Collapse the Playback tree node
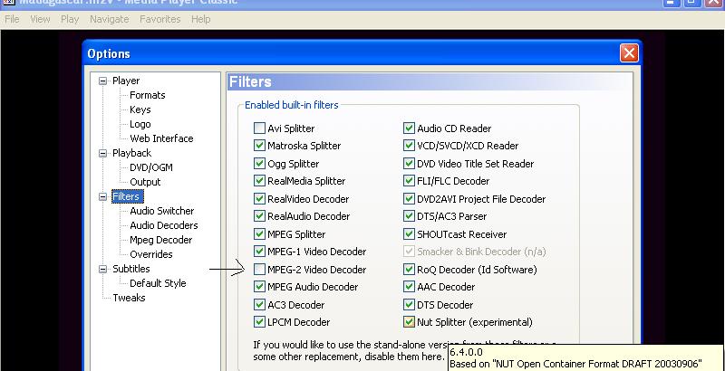 point(102,153)
